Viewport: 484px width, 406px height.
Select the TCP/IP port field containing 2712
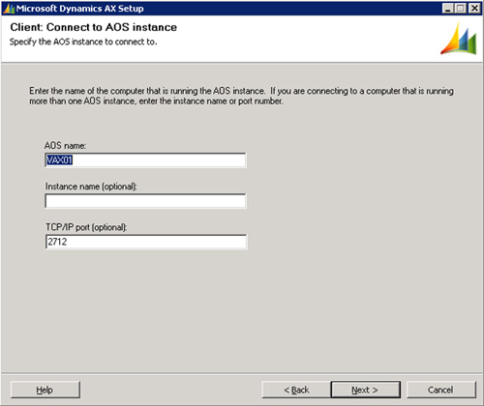coord(146,242)
